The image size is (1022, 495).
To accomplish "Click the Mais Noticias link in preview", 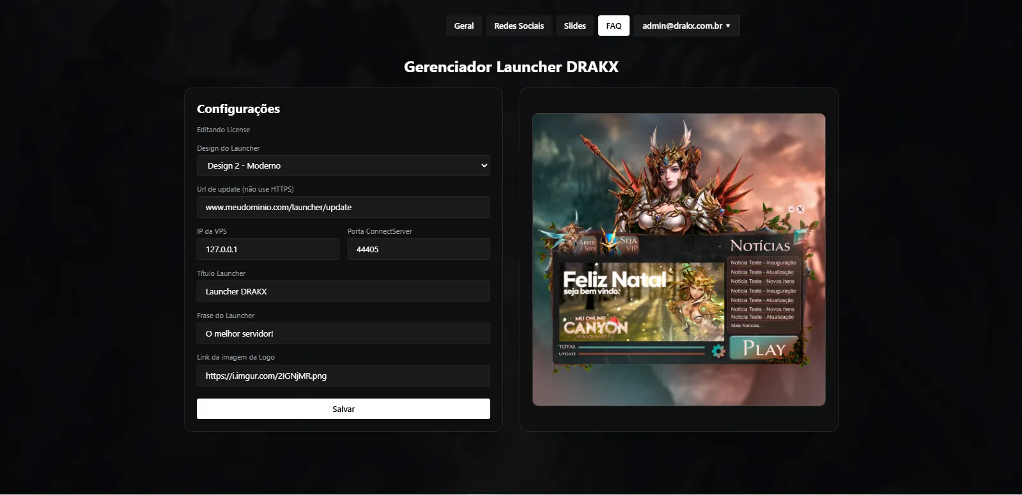I will (x=746, y=326).
